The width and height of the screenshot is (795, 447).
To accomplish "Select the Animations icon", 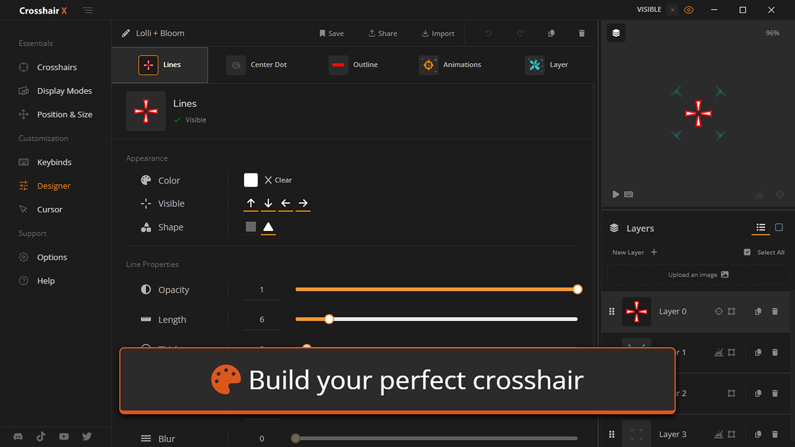I will (429, 65).
